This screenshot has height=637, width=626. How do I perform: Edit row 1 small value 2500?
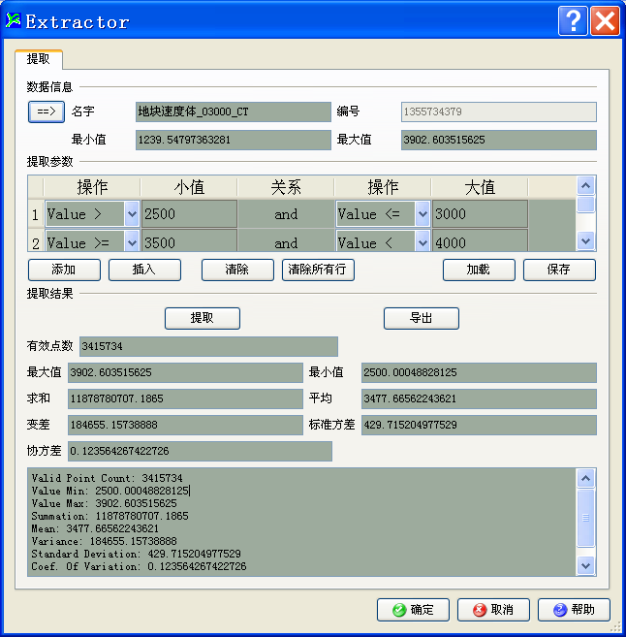click(189, 213)
